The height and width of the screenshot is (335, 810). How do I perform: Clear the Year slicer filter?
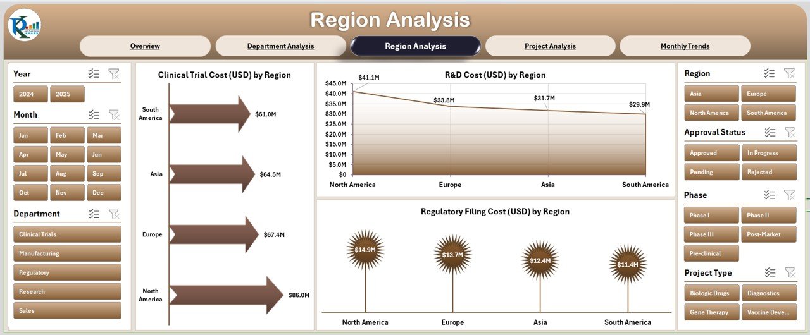pyautogui.click(x=114, y=74)
